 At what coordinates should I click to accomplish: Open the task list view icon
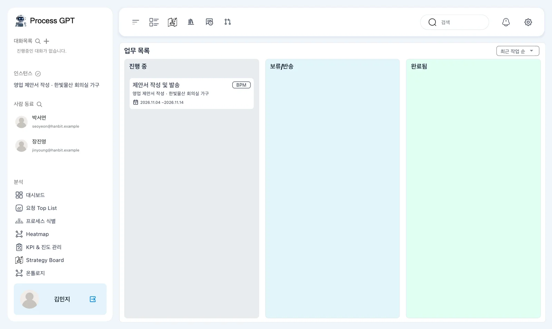pyautogui.click(x=154, y=22)
